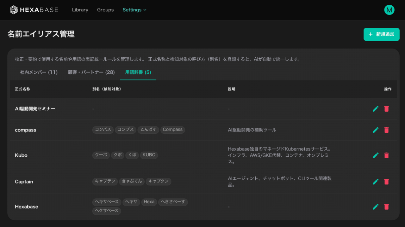Delete the compass row via trash icon
This screenshot has width=405, height=227.
pos(386,130)
